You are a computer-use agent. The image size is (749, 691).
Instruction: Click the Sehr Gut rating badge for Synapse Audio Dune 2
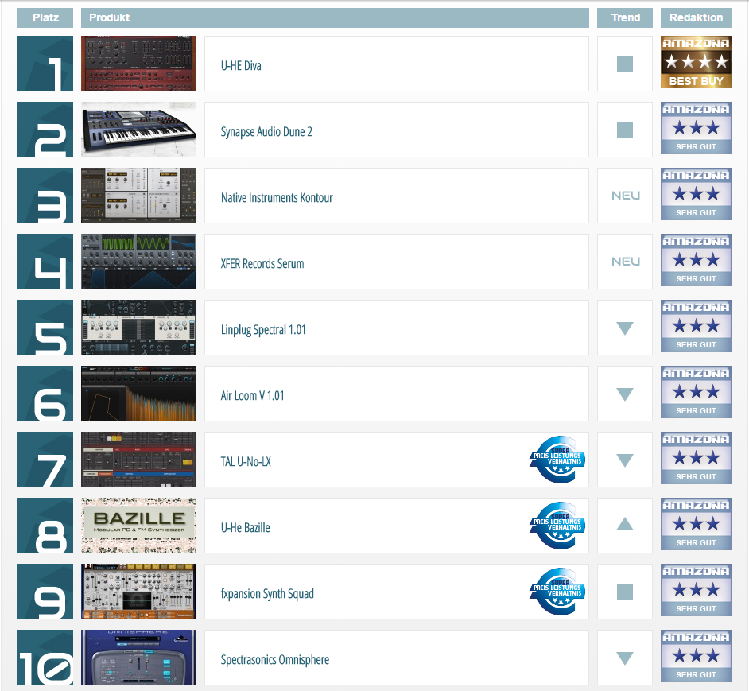(x=696, y=128)
